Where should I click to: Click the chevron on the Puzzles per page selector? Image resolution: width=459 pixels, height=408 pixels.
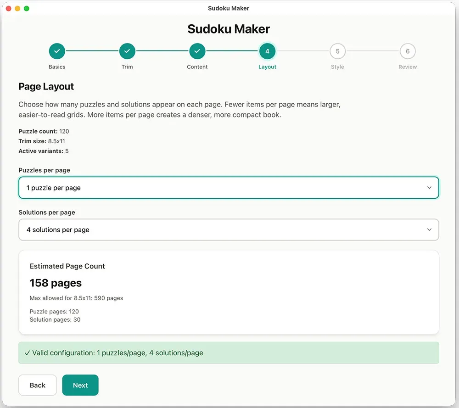point(429,187)
